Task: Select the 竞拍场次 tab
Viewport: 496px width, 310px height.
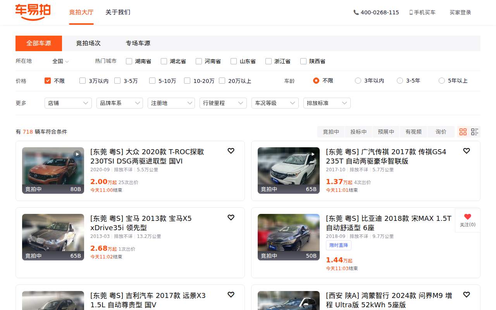Action: click(x=88, y=43)
